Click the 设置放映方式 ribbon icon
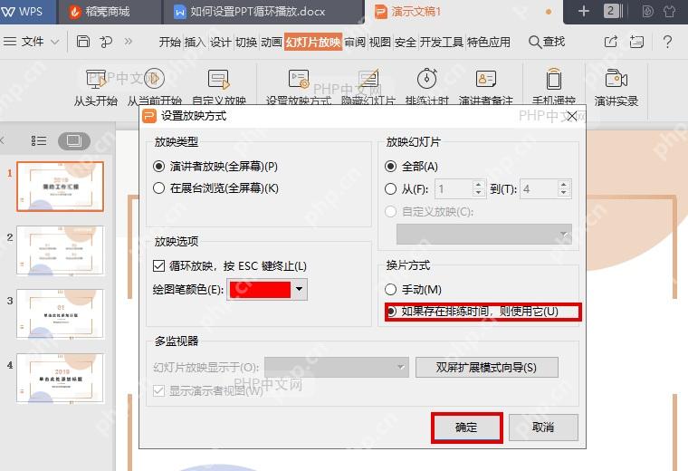Viewport: 688px width, 471px height. coord(299,79)
